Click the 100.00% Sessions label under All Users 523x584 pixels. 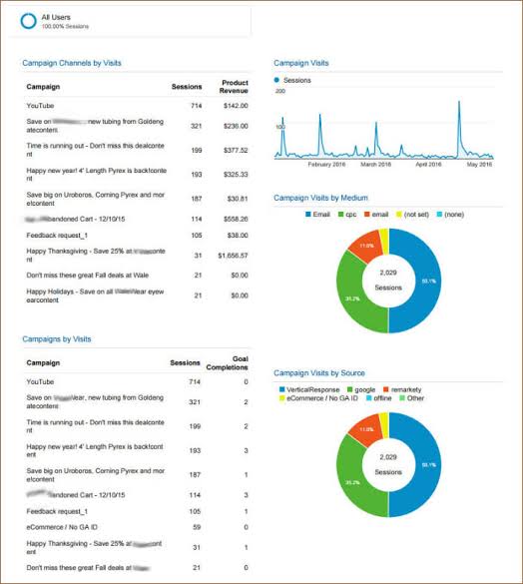point(65,26)
